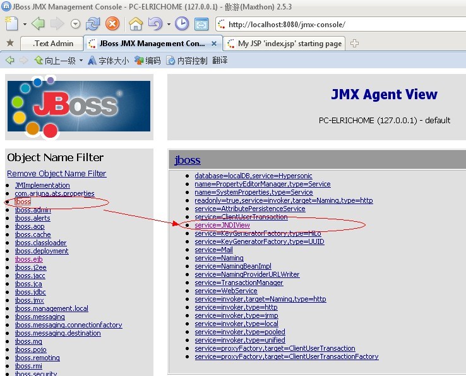Open jboss.classloader filter link

click(40, 243)
